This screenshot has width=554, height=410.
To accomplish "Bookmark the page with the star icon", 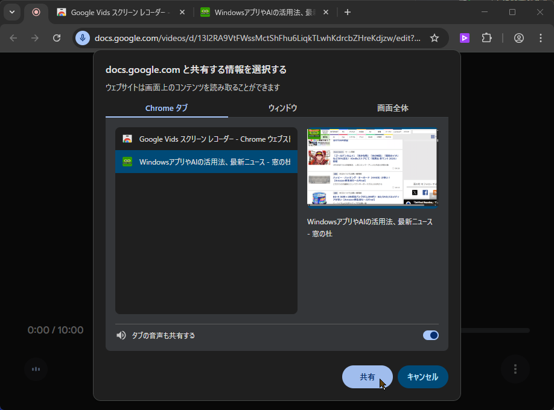I will click(x=435, y=37).
